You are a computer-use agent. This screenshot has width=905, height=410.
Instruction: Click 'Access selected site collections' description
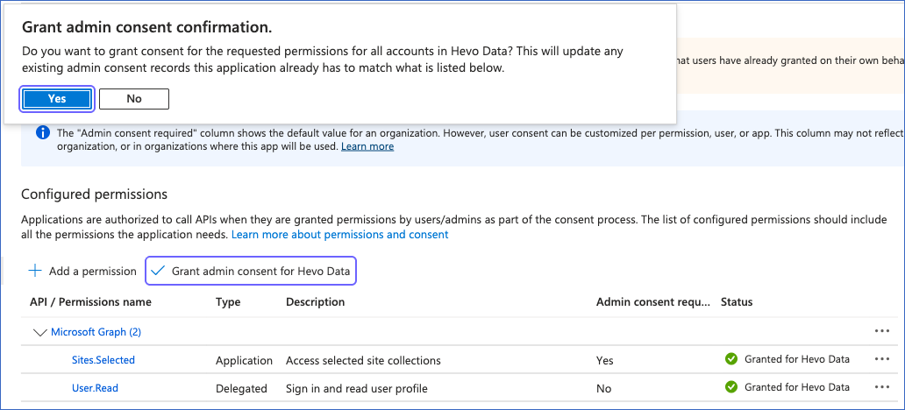(x=363, y=360)
